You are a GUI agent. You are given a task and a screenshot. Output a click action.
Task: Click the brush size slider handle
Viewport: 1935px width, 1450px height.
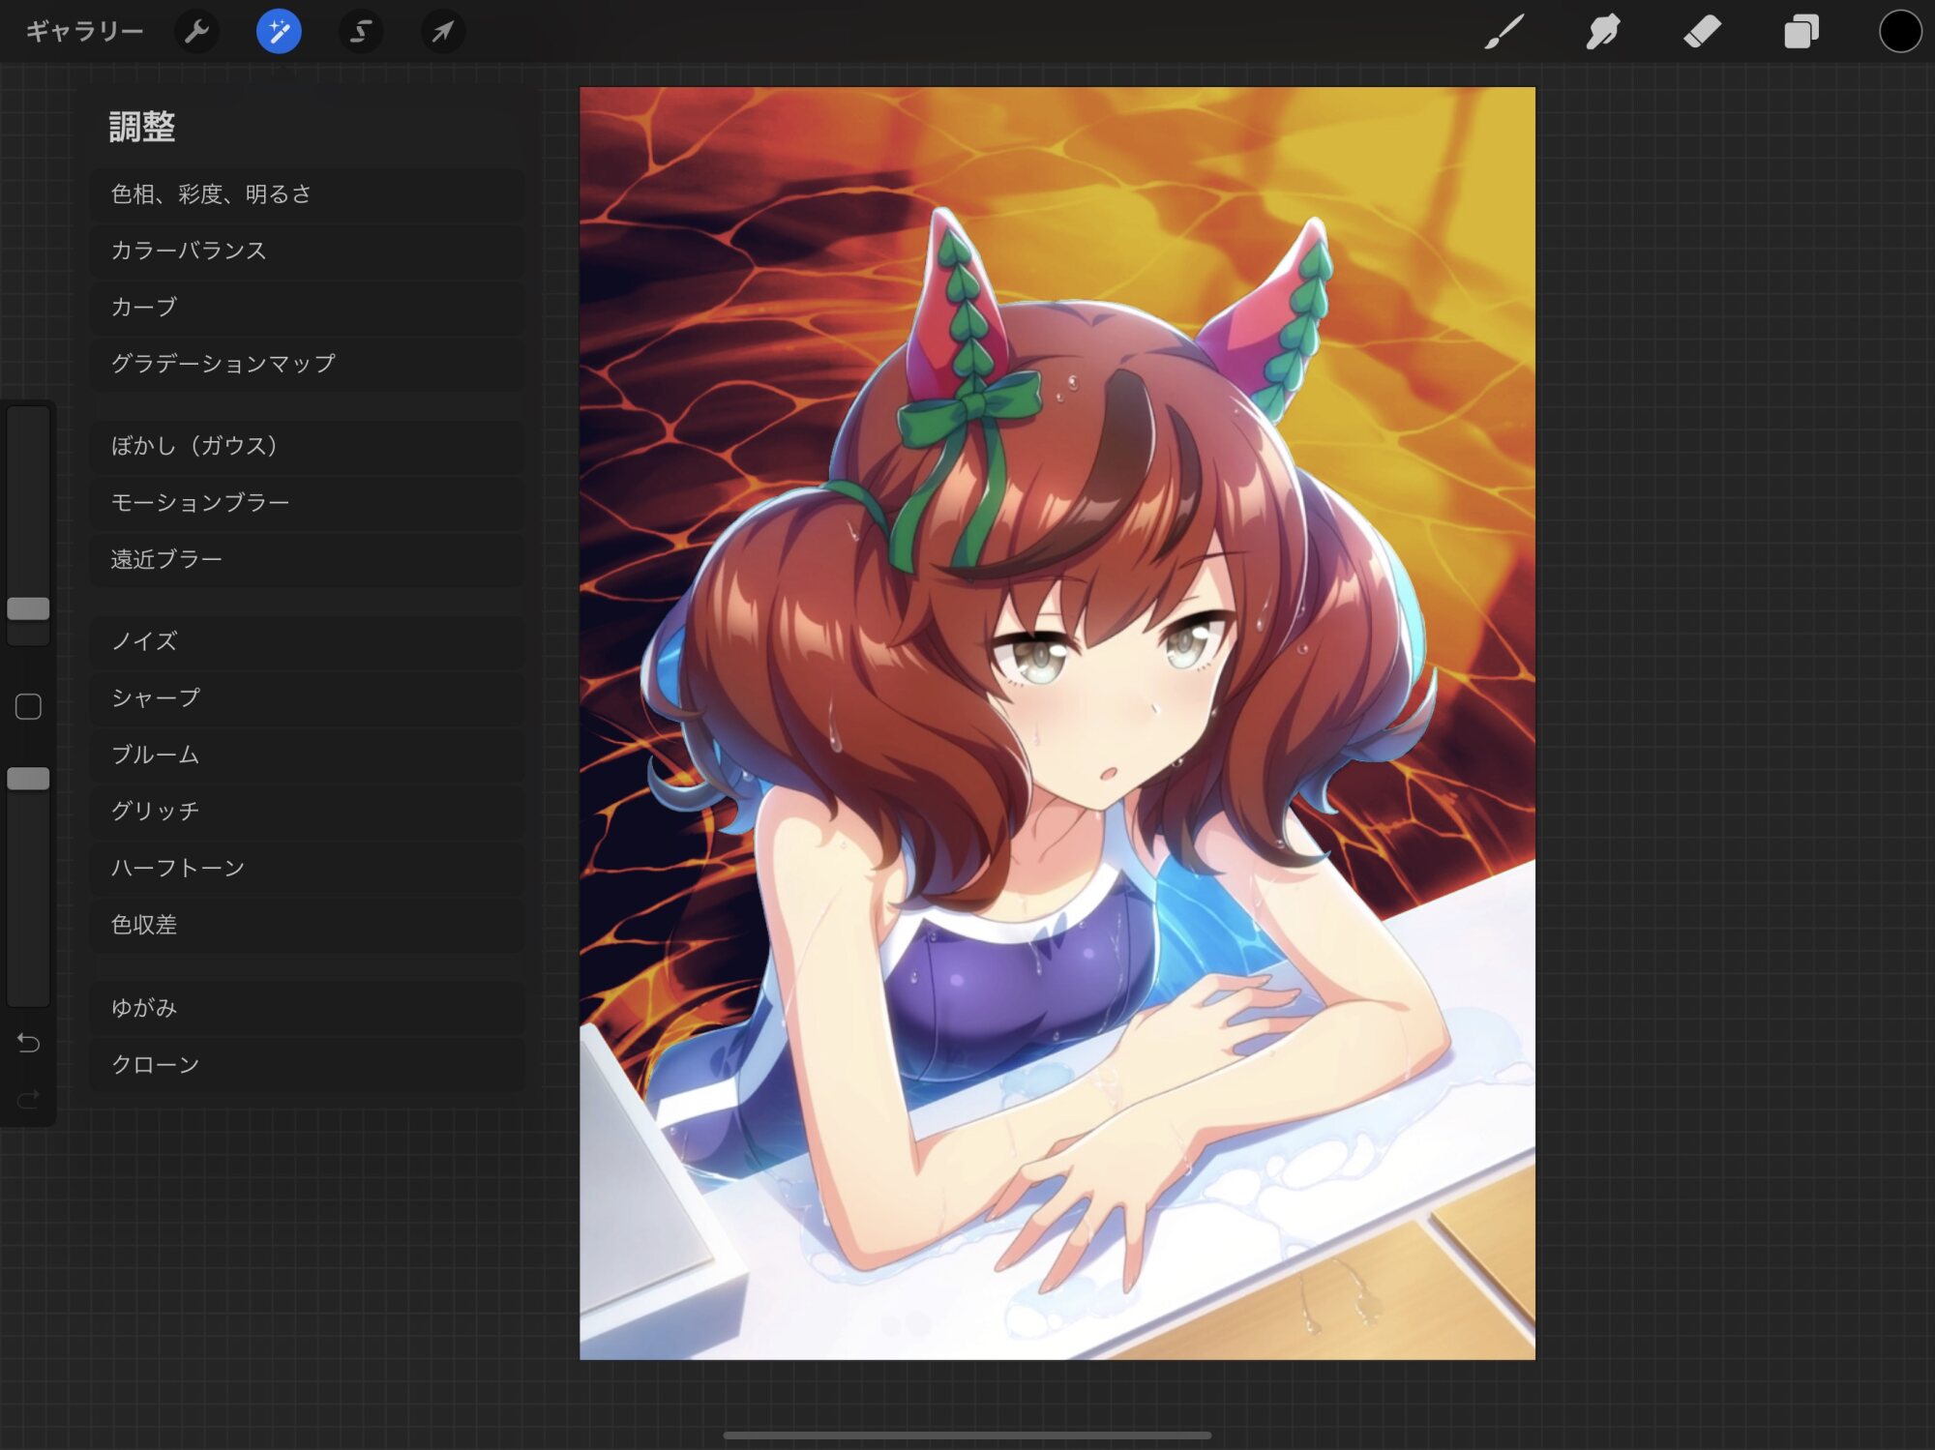click(28, 608)
